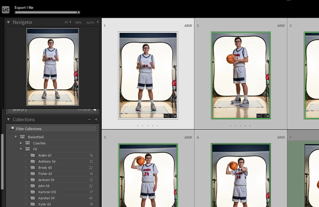Viewport: 319px width, 207px height.
Task: Click the ARW label on cell 2
Action: click(281, 26)
